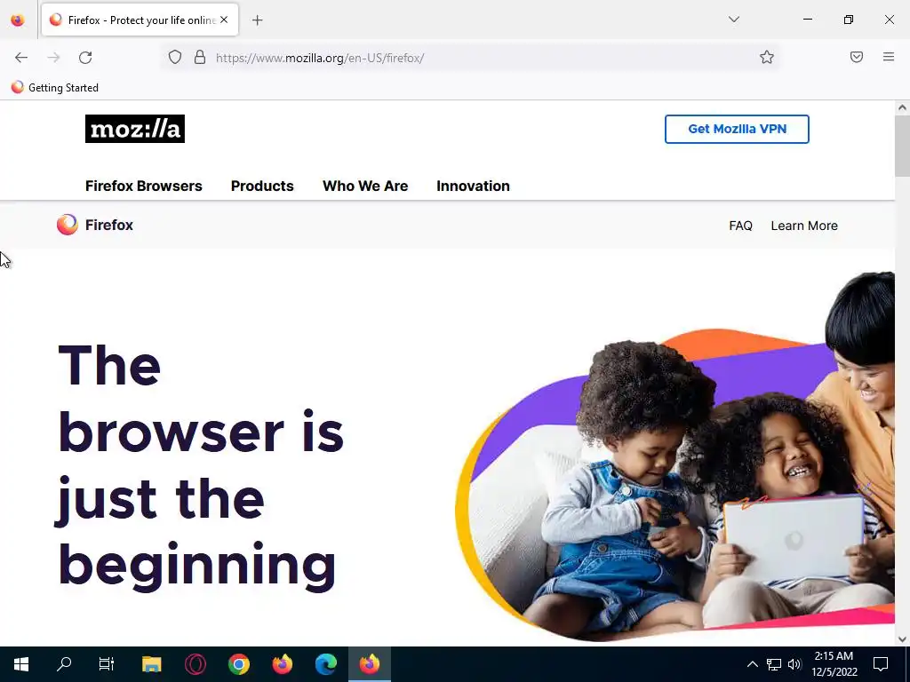The image size is (910, 682).
Task: Click the scrollbar down arrow
Action: click(x=902, y=639)
